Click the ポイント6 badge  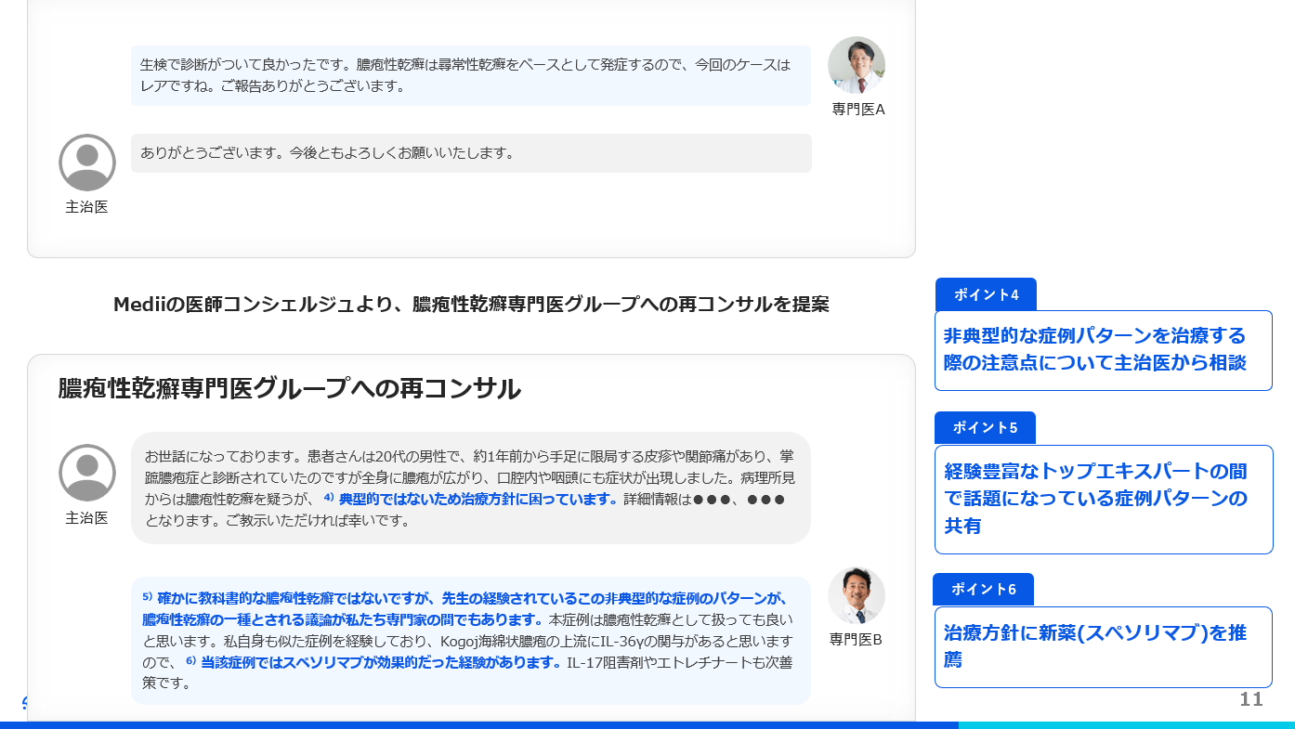982,590
